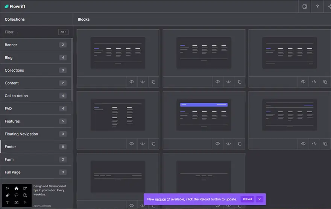Open the random block dice icon
This screenshot has height=209, width=331.
click(304, 6)
